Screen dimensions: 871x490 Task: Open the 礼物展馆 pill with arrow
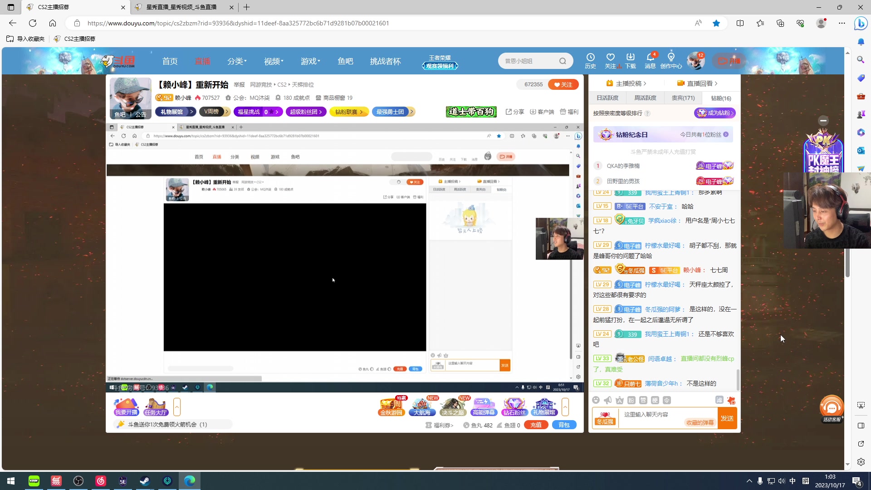click(x=176, y=112)
